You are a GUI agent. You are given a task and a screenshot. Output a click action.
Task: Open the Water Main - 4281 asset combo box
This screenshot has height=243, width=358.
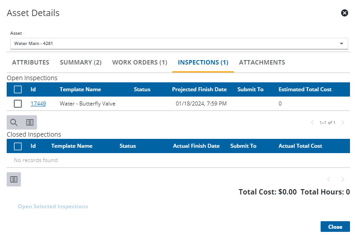tap(174, 44)
